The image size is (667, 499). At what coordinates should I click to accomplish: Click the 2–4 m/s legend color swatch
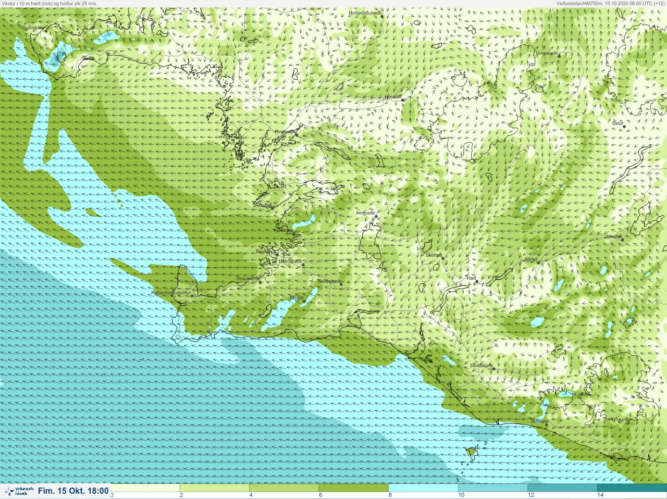click(x=215, y=488)
